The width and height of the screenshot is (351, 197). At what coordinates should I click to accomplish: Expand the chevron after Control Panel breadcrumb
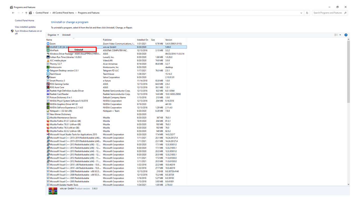tap(50, 13)
